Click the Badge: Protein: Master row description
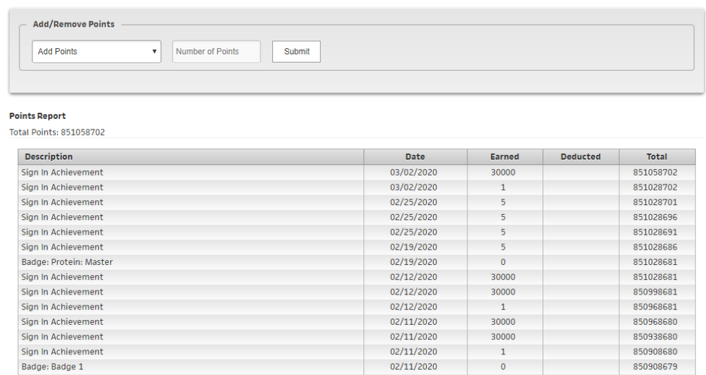706x375 pixels. coord(67,262)
